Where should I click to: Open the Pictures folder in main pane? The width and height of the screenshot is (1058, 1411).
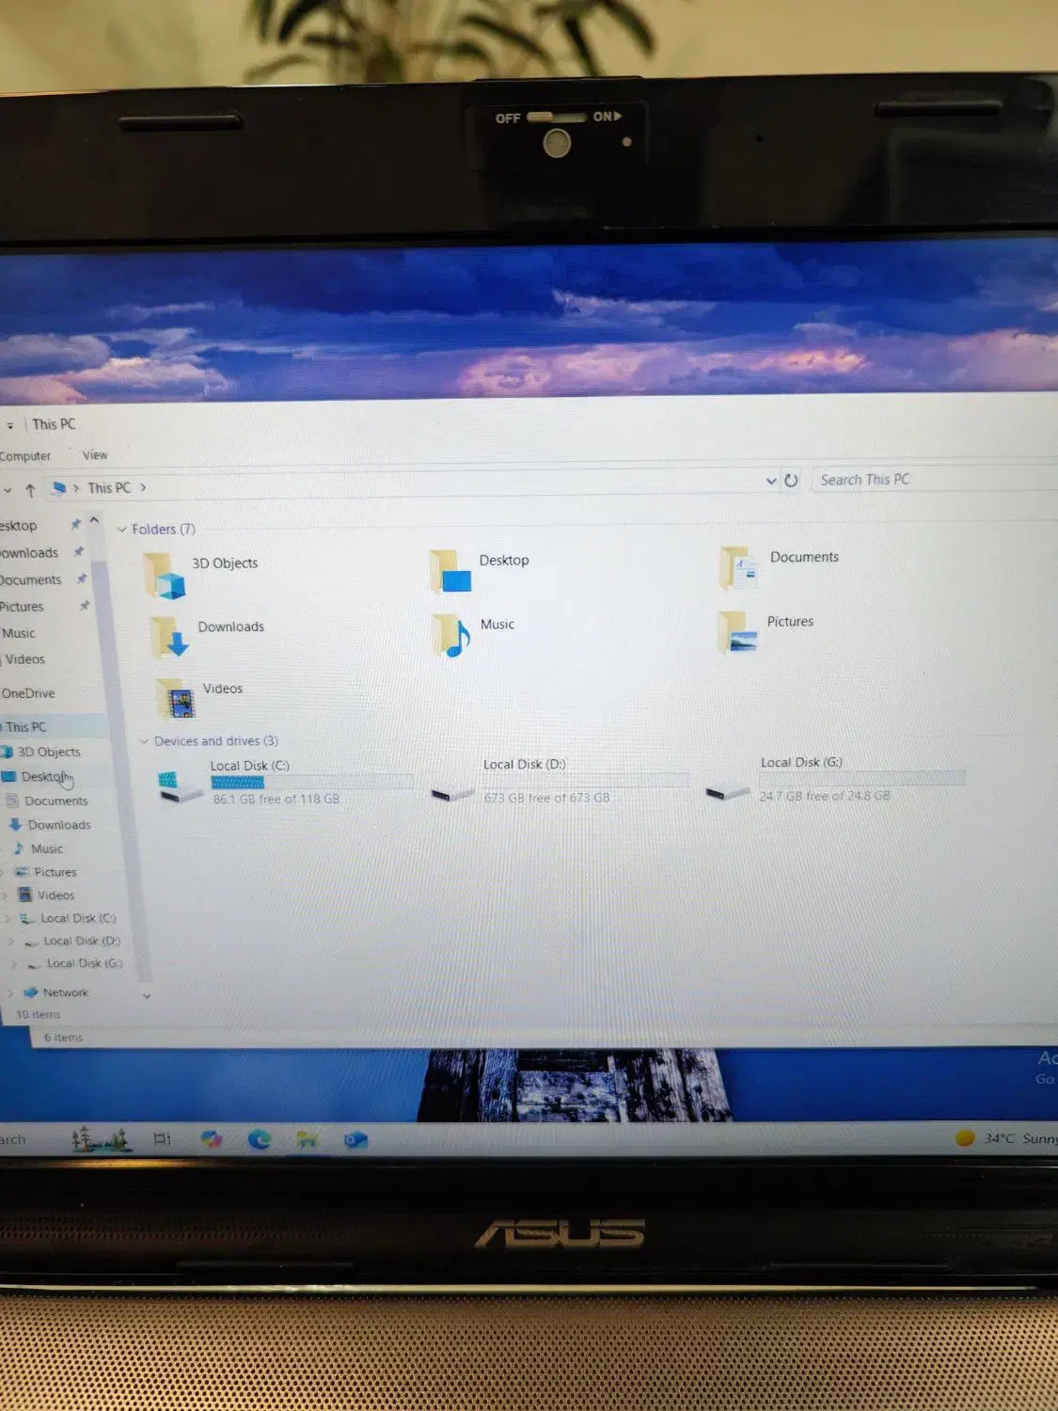(738, 631)
